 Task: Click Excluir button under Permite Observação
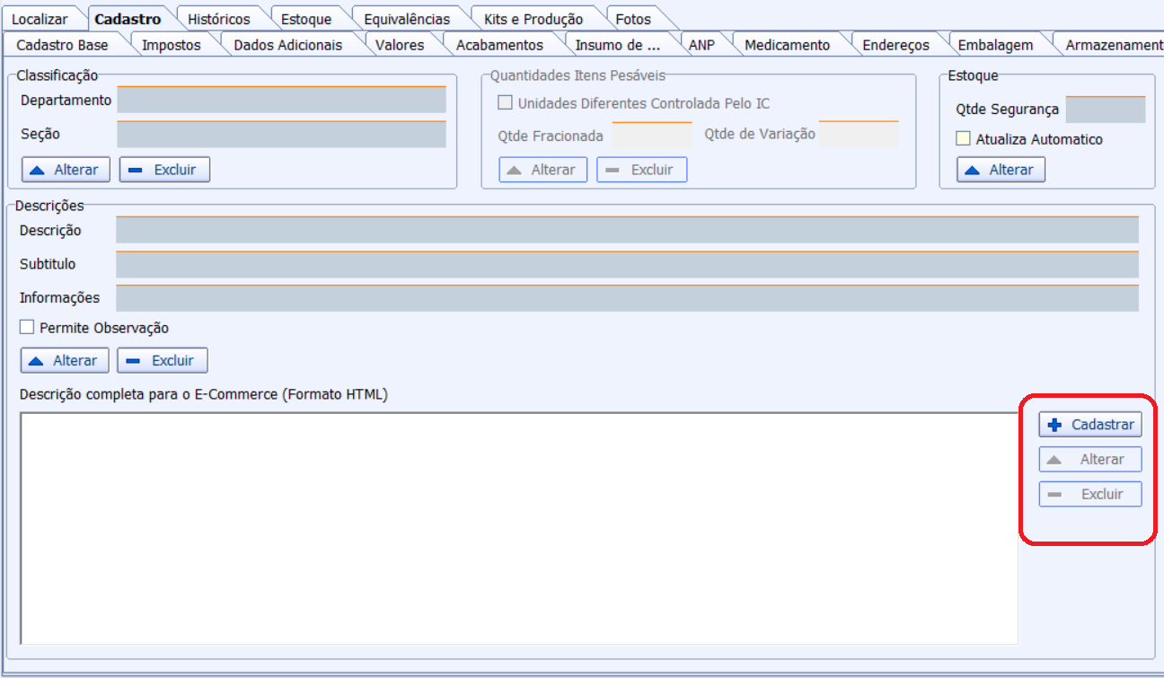tap(163, 360)
